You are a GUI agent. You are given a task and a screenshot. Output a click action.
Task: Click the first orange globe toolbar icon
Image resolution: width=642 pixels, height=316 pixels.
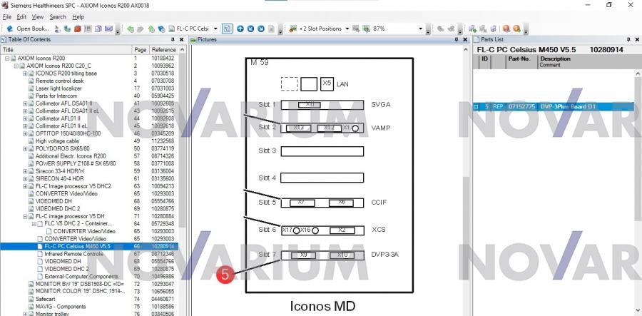click(x=505, y=29)
